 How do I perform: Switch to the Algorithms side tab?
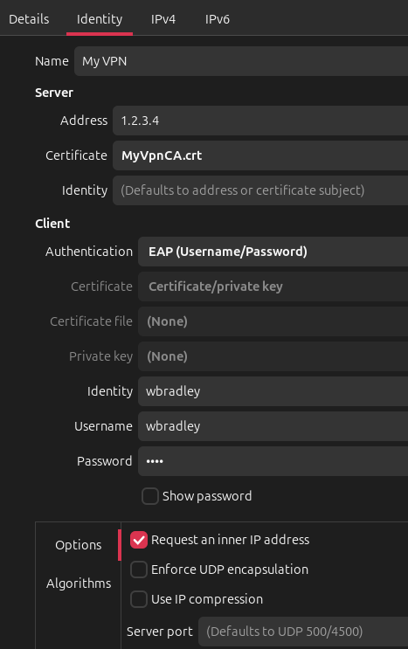coord(79,583)
